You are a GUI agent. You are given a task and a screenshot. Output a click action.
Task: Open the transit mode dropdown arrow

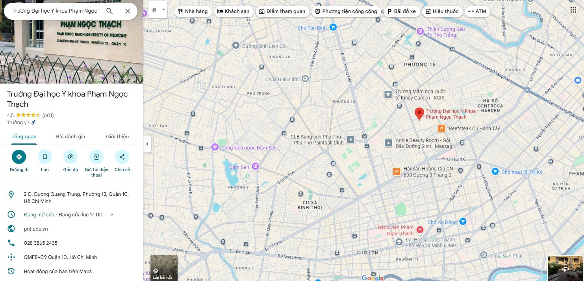163,9
